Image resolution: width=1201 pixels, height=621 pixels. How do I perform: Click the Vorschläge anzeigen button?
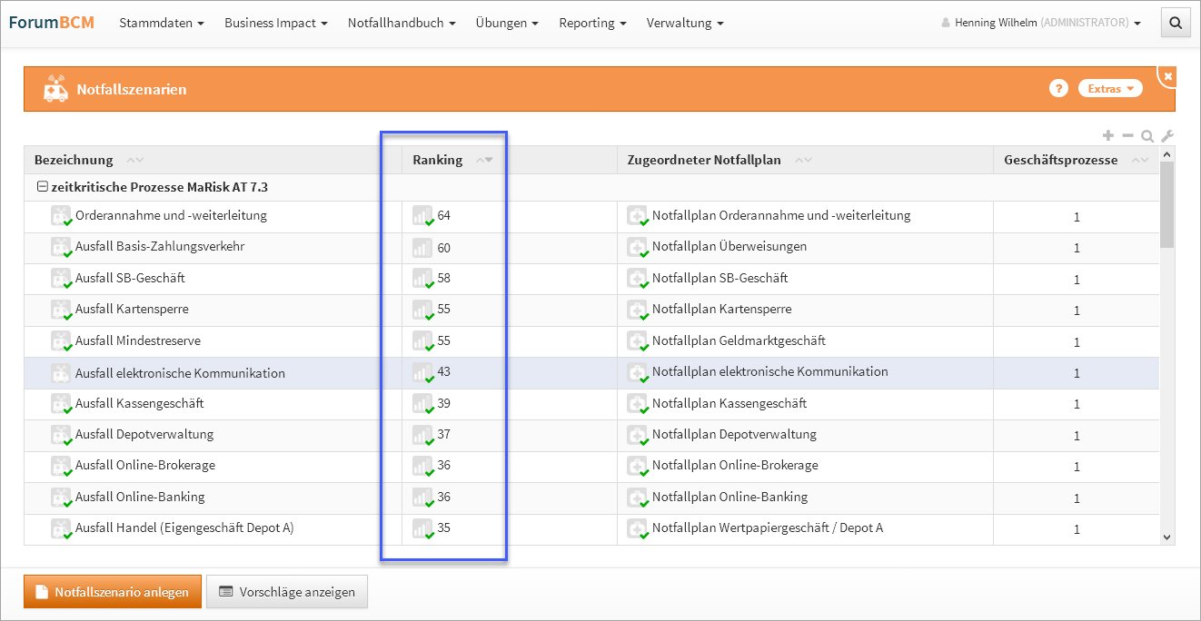[287, 592]
